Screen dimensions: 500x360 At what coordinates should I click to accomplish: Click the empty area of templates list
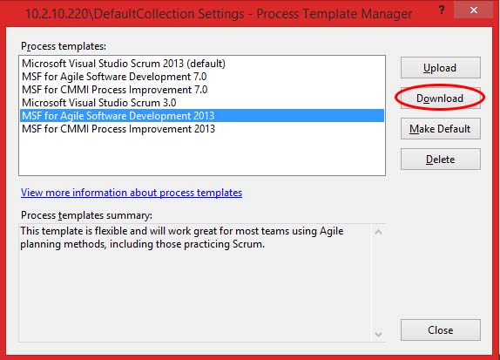tap(202, 155)
